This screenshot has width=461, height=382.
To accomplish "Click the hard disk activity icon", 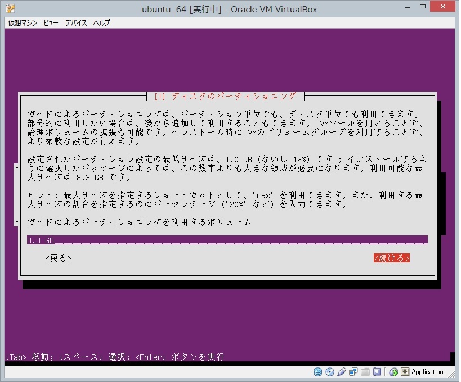I will click(318, 372).
